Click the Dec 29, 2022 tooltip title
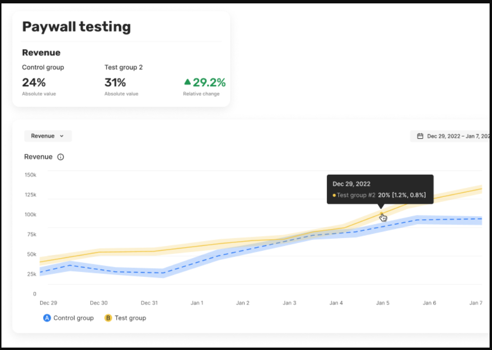492x350 pixels. [352, 184]
